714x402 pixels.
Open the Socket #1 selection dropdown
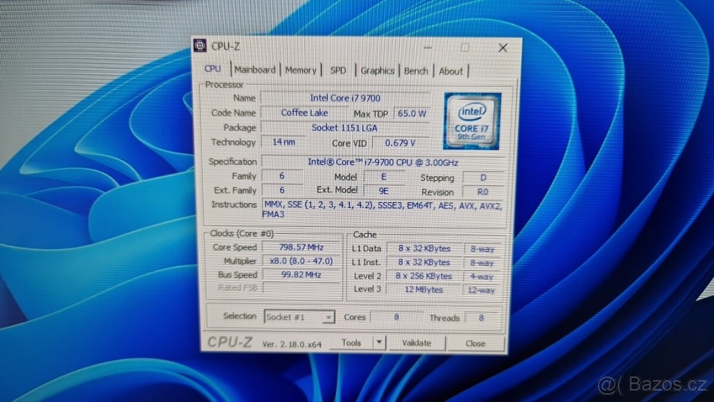[299, 317]
